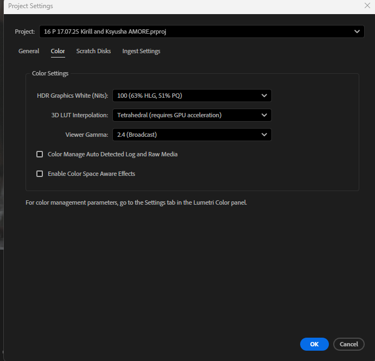Click the Viewer Gamma chevron arrow

[x=264, y=135]
